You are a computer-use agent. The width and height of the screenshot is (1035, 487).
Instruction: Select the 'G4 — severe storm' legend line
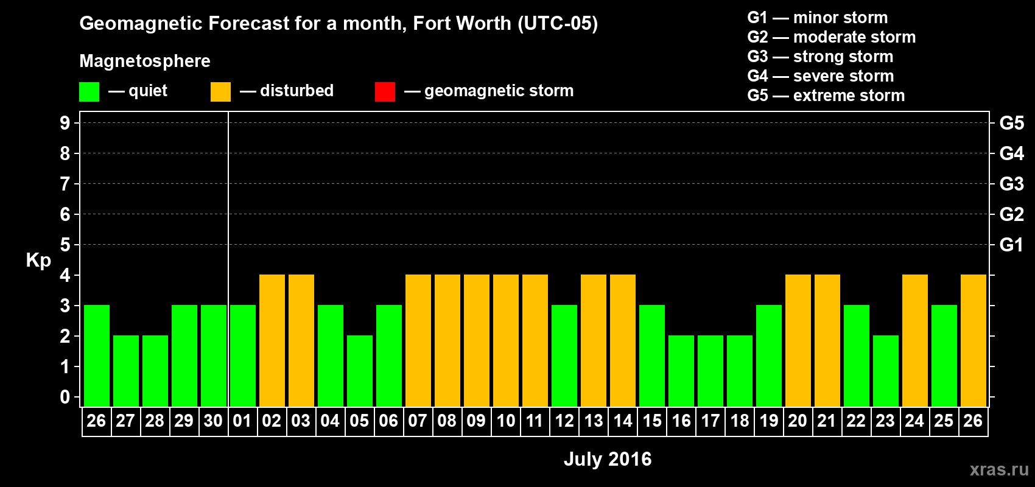821,76
